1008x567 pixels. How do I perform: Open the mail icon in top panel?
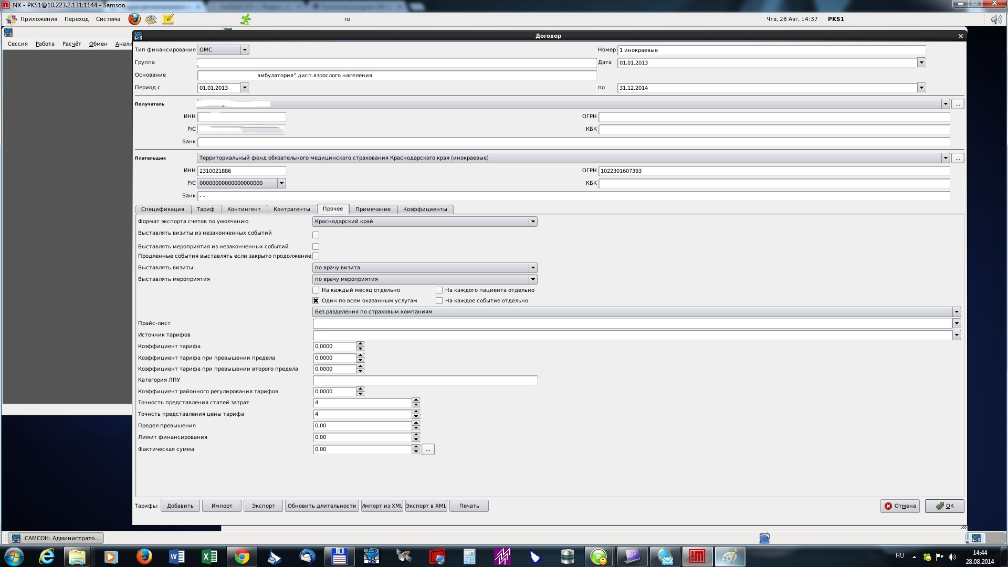click(x=151, y=19)
